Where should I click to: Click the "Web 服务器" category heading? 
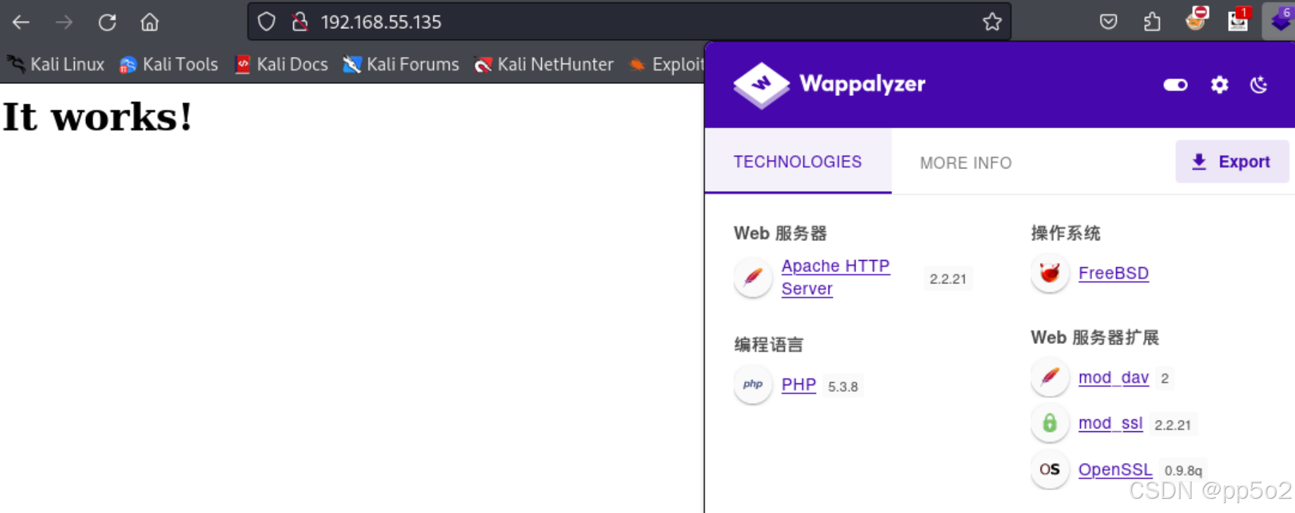pos(780,233)
